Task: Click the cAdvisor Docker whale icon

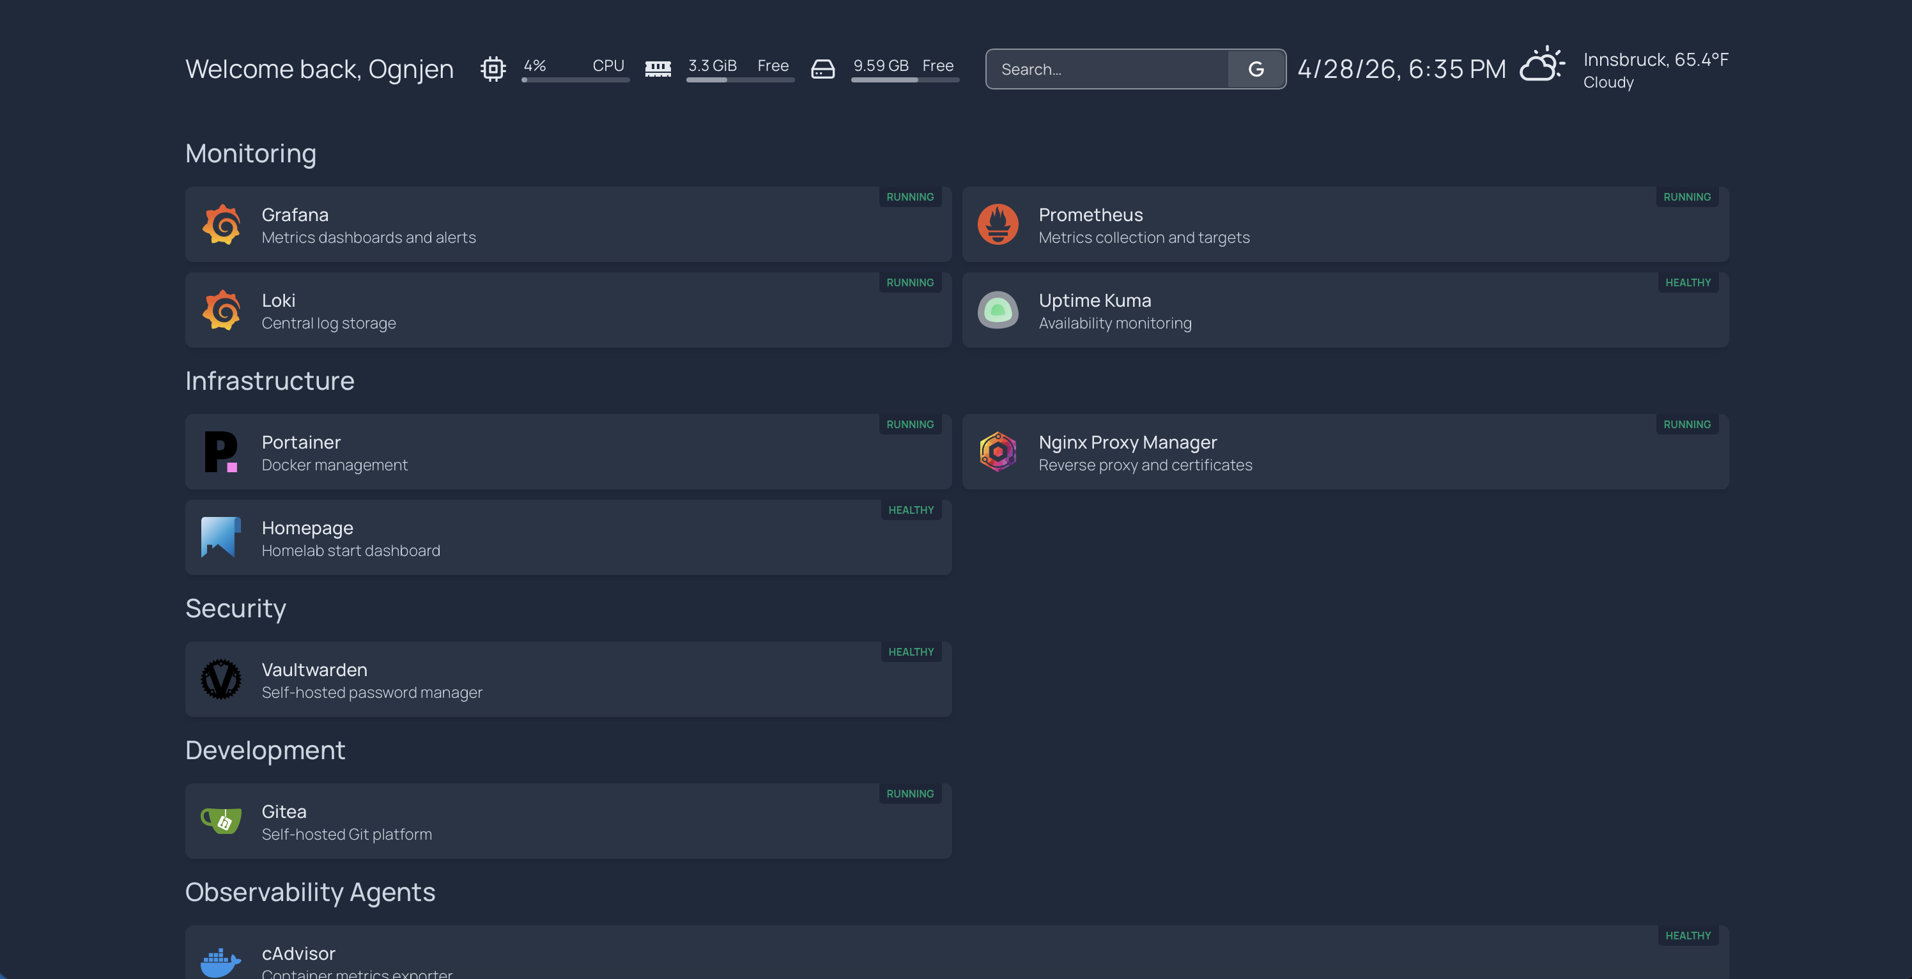Action: (221, 962)
